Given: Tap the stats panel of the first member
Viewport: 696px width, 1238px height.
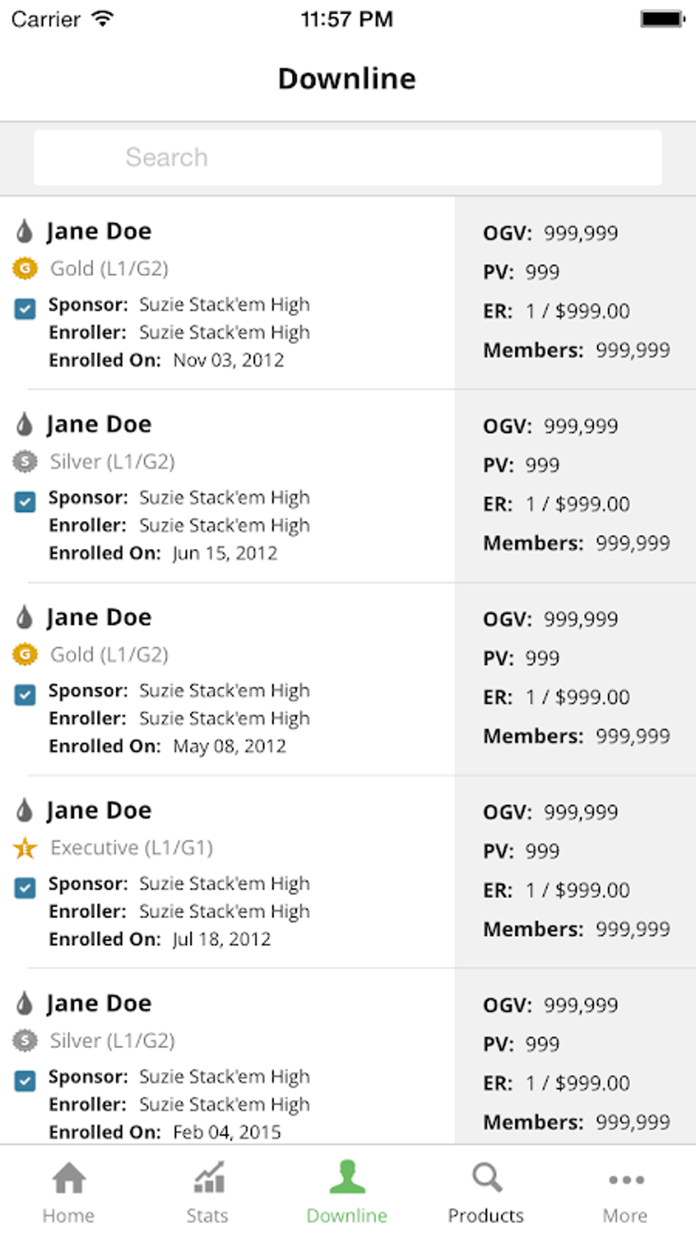Looking at the screenshot, I should coord(575,292).
